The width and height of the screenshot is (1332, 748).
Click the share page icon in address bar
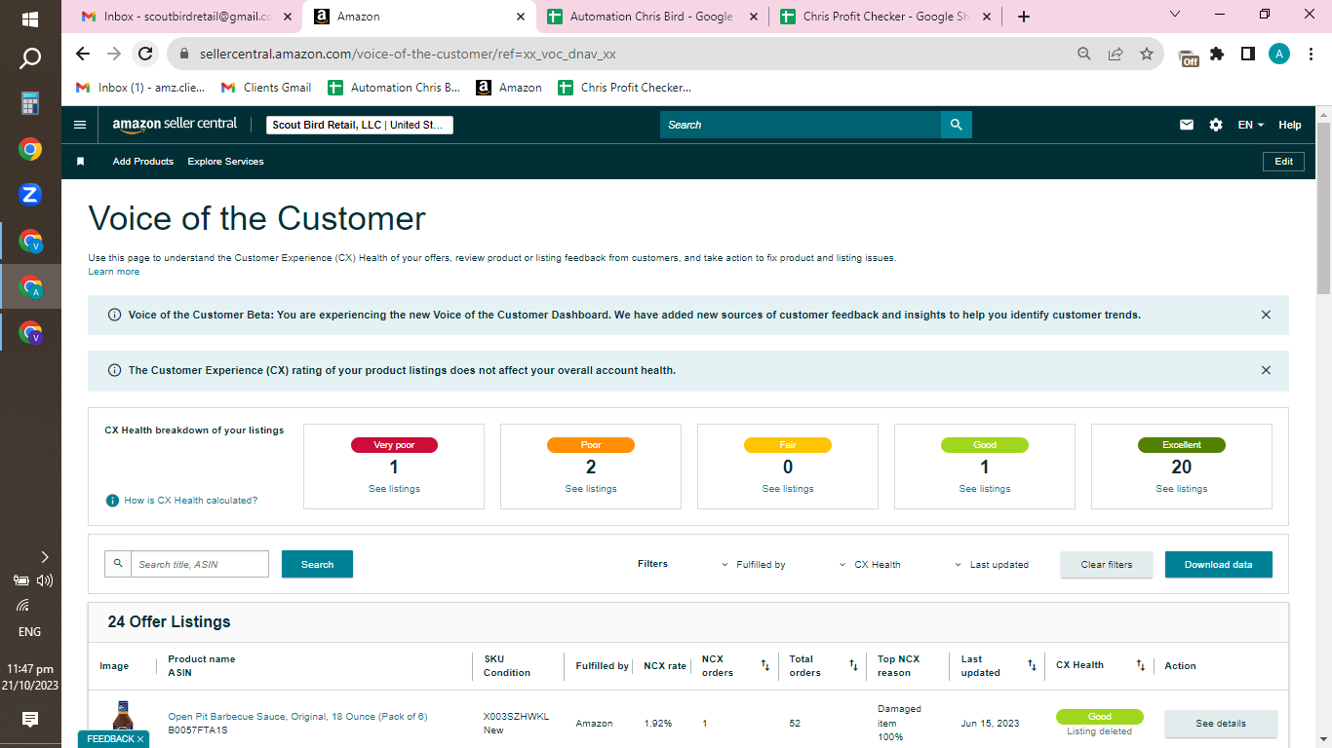1116,54
